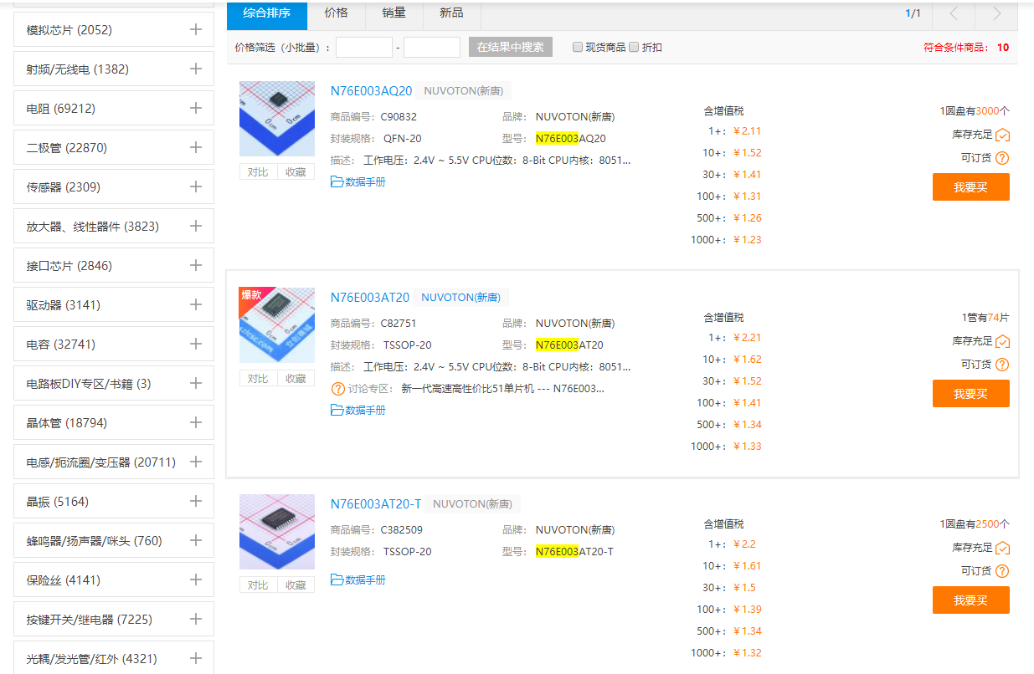Sort results by 价格
Viewport: 1034px width, 674px height.
(x=336, y=13)
